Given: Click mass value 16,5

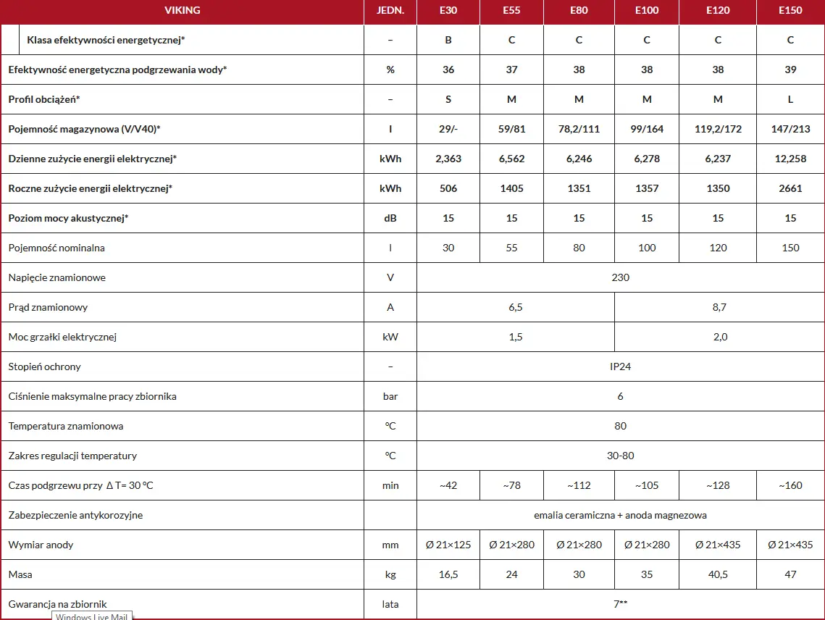Looking at the screenshot, I should [448, 575].
